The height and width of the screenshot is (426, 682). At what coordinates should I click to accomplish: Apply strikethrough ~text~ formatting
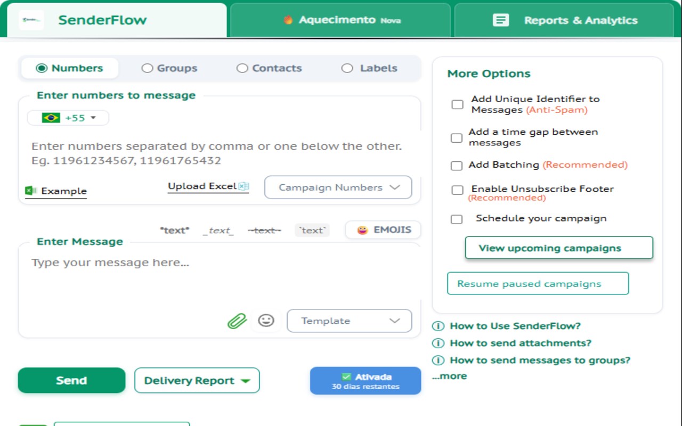tap(265, 231)
